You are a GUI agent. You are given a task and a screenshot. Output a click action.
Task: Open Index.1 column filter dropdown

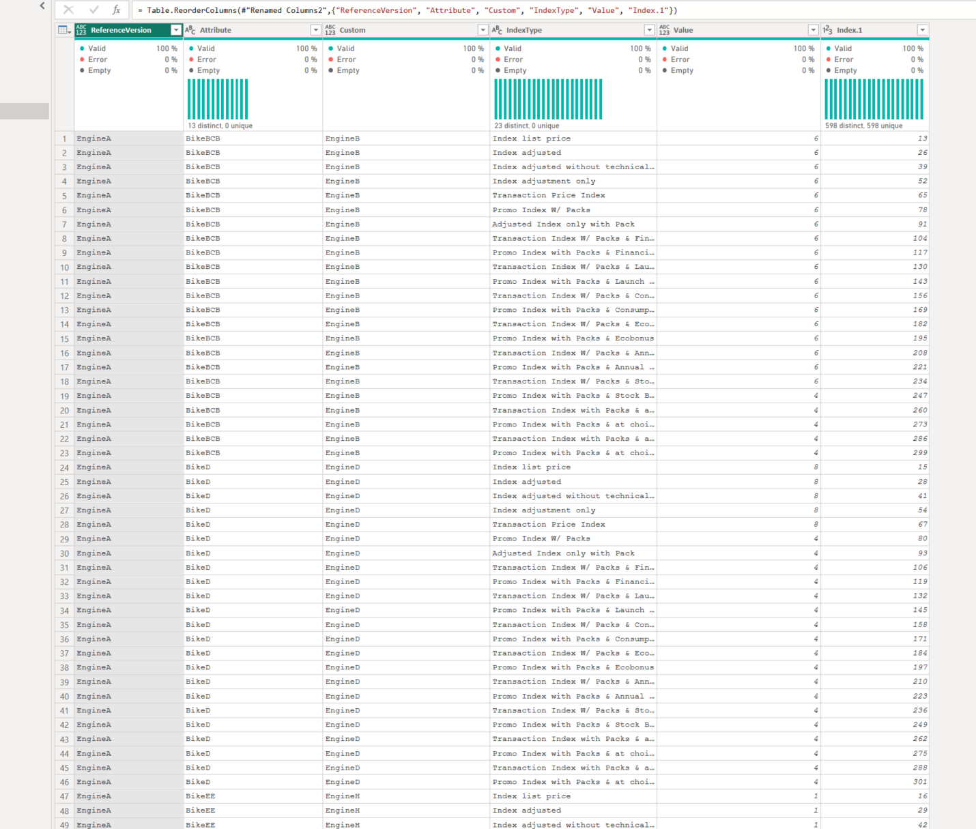pyautogui.click(x=922, y=30)
